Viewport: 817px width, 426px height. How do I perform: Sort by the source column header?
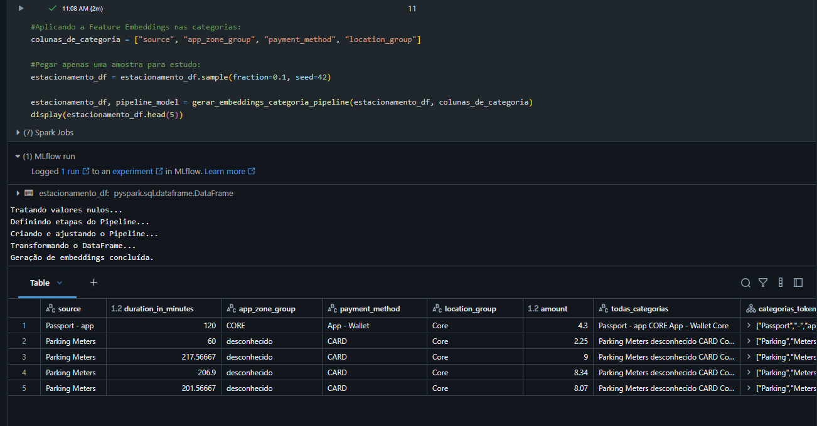pyautogui.click(x=69, y=309)
